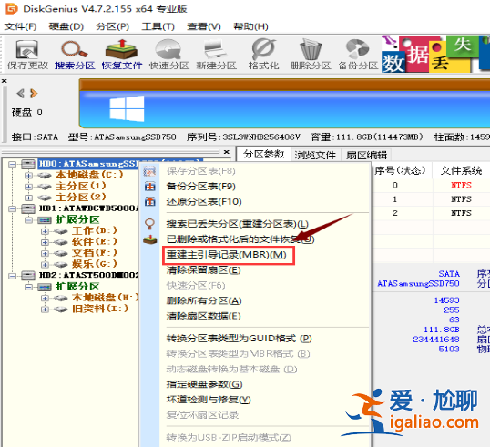This screenshot has width=490, height=447.
Task: Click the Windows logo partition block
Action: tap(127, 108)
